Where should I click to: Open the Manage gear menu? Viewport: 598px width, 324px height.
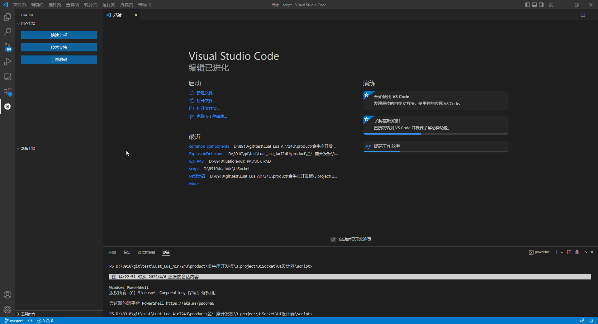coord(7,310)
